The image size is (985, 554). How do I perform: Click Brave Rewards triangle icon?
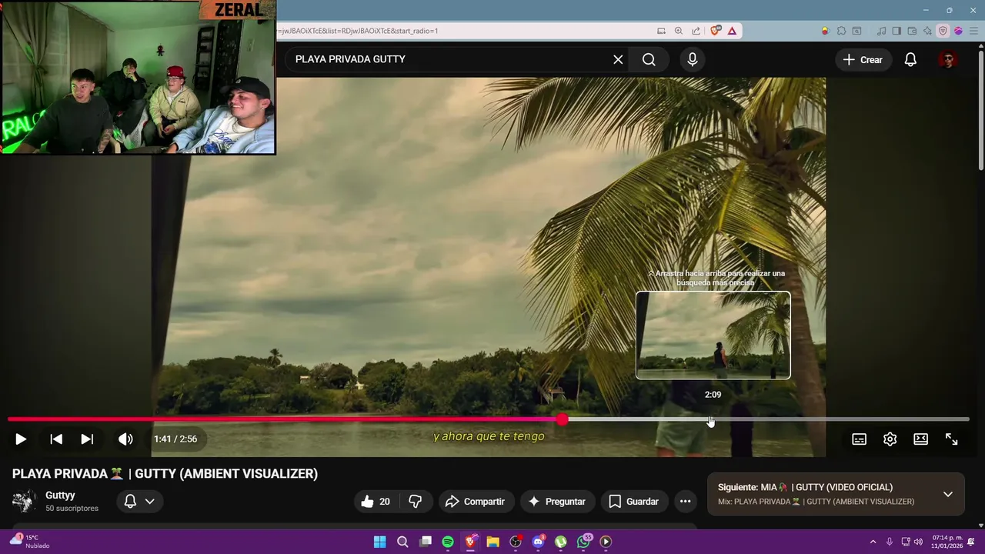tap(732, 31)
